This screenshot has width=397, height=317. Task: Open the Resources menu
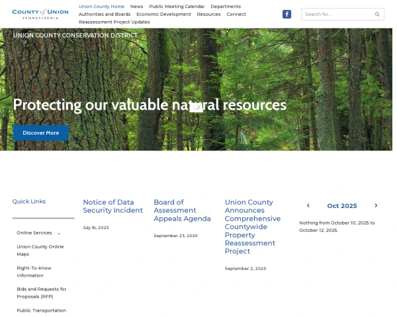click(x=208, y=14)
